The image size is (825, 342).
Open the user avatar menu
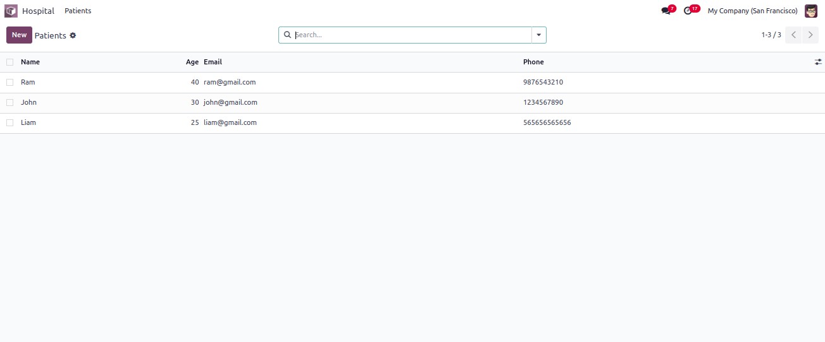(x=811, y=11)
